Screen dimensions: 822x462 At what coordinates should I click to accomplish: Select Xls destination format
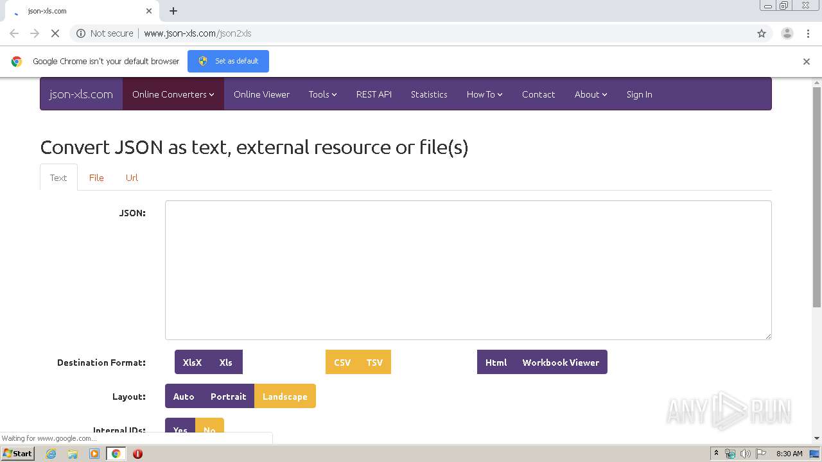coord(226,363)
